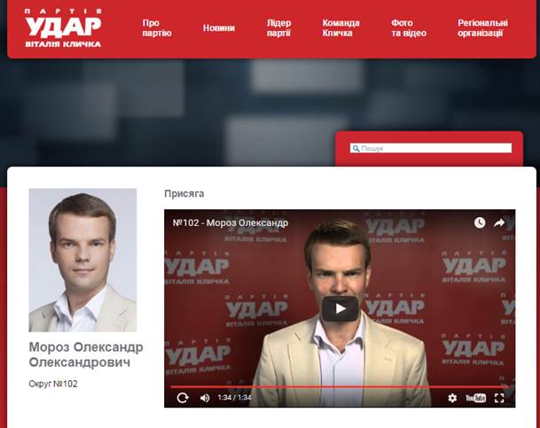Viewport: 540px width, 428px height.
Task: Click the video title №102 - Мороз Олександр
Action: pyautogui.click(x=231, y=223)
